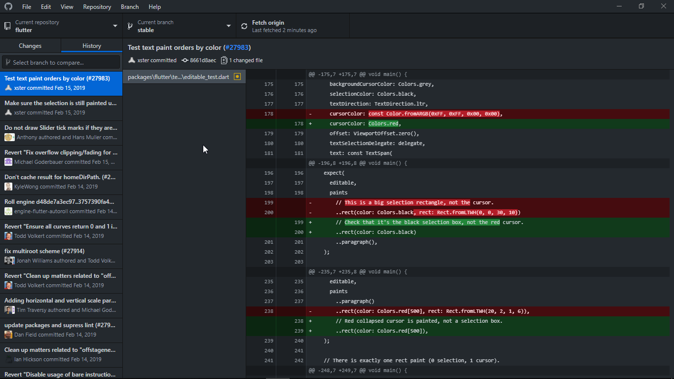Switch to the Changes tab
The image size is (674, 379).
(x=30, y=44)
